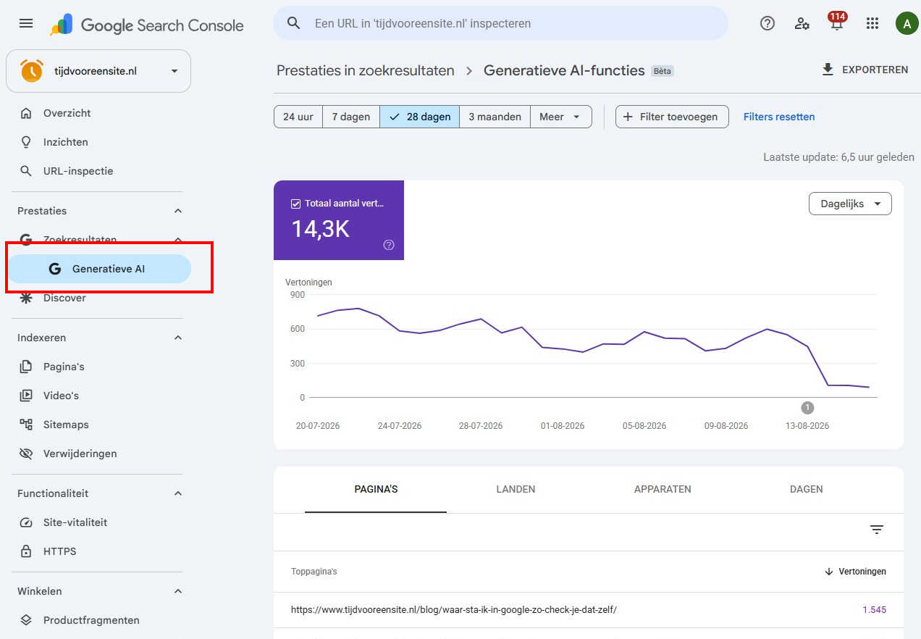Open the tijdvooreensite.nl property selector
Screen dimensions: 921x639
coord(98,71)
